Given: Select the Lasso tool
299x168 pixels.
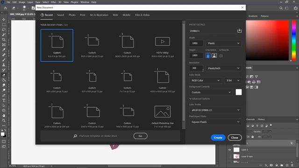Looking at the screenshot, I should tap(4, 29).
